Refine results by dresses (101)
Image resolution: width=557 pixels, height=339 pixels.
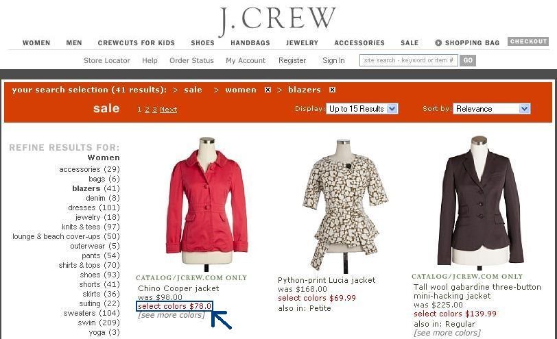[94, 208]
